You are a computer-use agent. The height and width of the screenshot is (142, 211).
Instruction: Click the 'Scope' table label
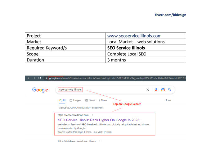pyautogui.click(x=33, y=54)
